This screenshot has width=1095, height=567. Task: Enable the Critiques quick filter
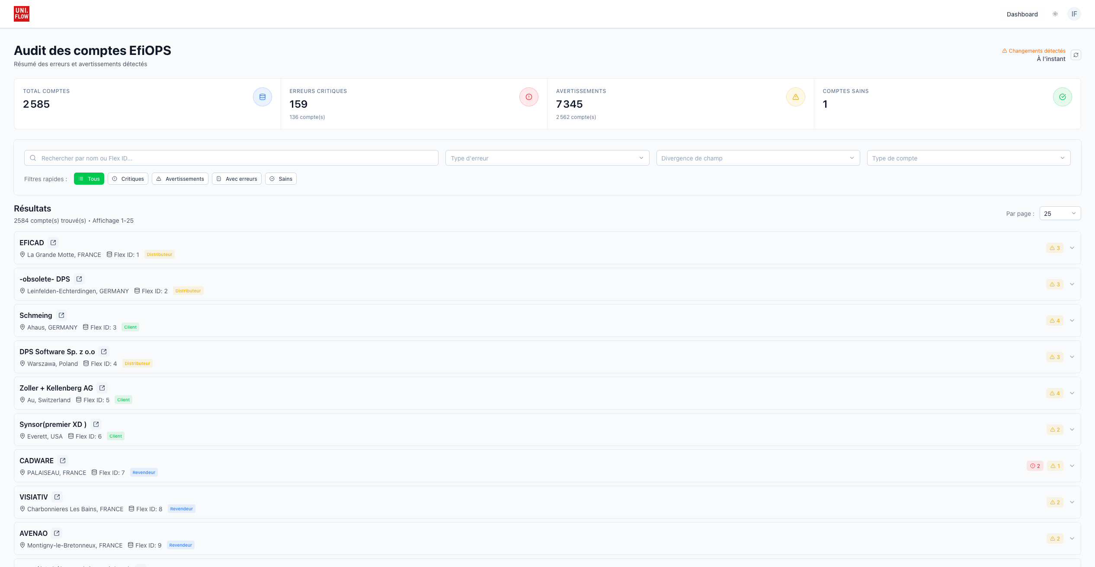pyautogui.click(x=128, y=179)
